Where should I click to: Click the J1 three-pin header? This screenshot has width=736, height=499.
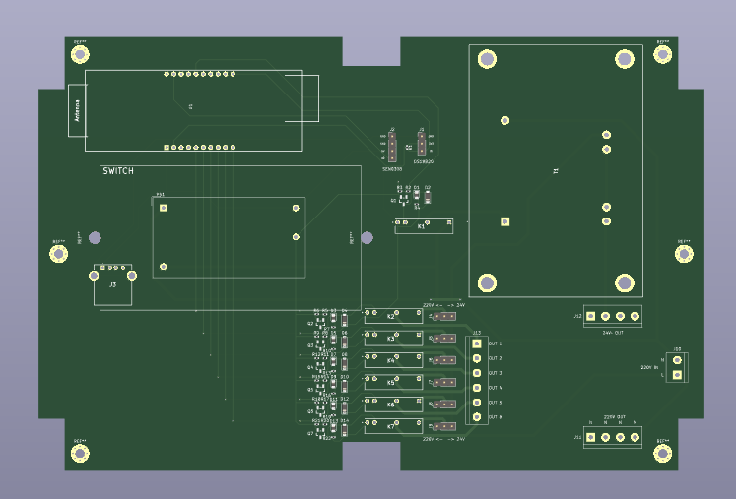tap(422, 143)
